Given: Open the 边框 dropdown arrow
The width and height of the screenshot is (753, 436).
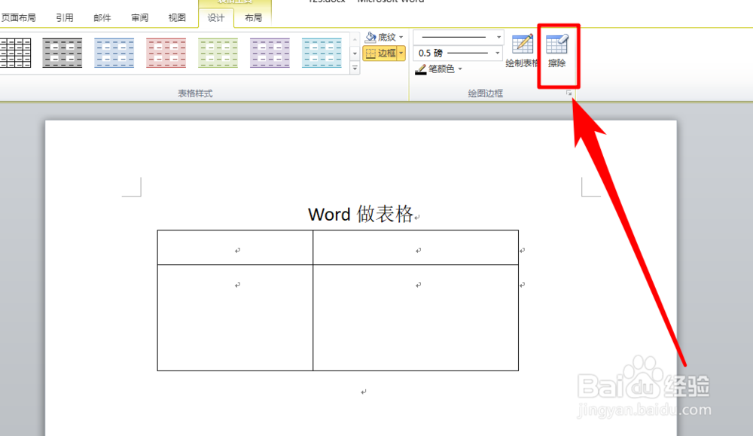Looking at the screenshot, I should (401, 53).
